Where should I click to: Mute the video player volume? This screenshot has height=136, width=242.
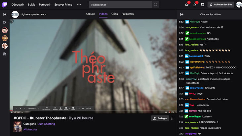click(15, 112)
